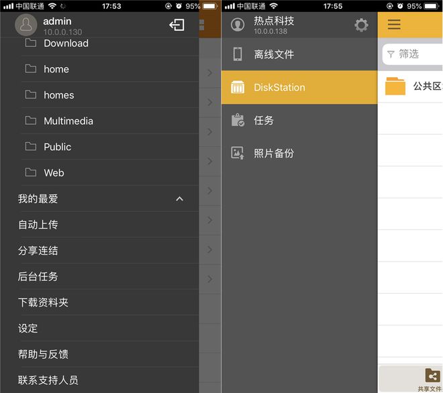Click the 10.0.0.138 address text
The height and width of the screenshot is (393, 443).
click(x=270, y=31)
